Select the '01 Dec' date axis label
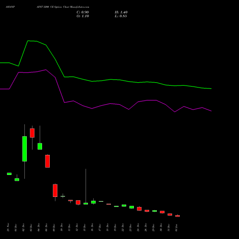Screen dimensions: 239x239 pyautogui.click(x=16, y=227)
